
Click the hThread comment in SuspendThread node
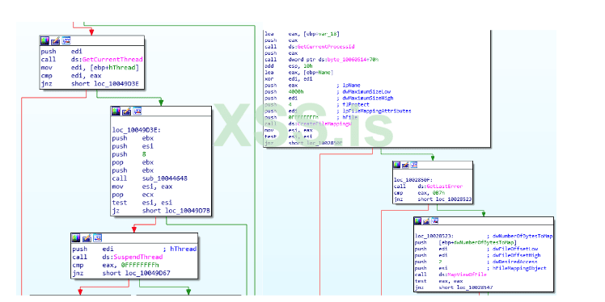(180, 250)
